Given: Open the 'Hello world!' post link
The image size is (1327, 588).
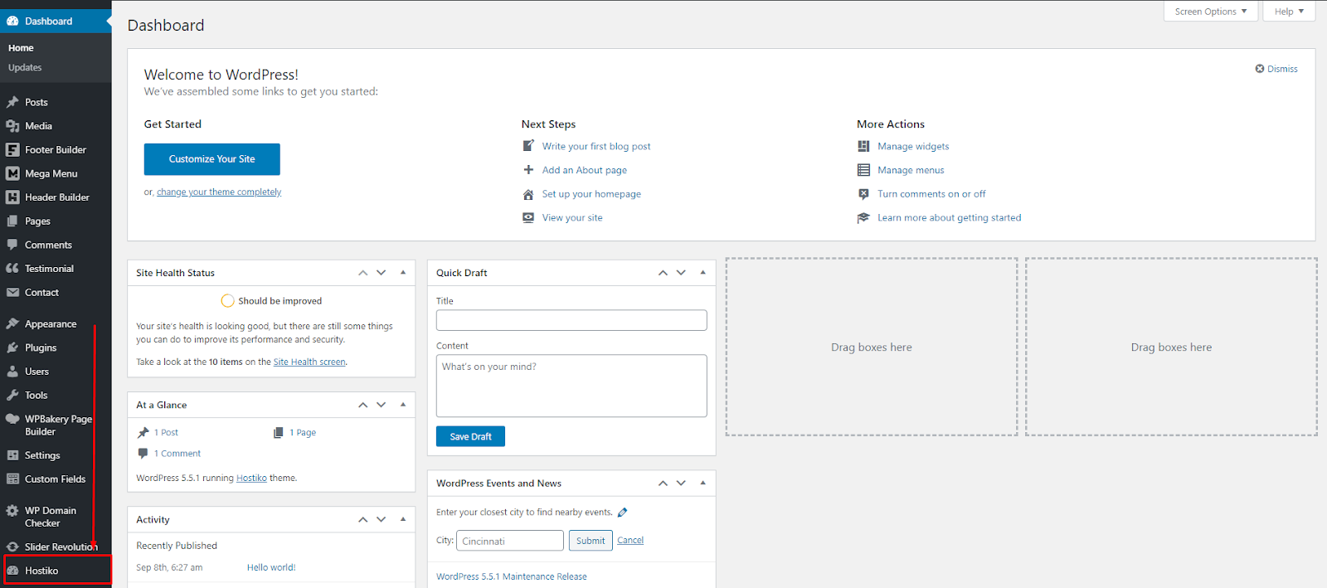Looking at the screenshot, I should pos(271,568).
